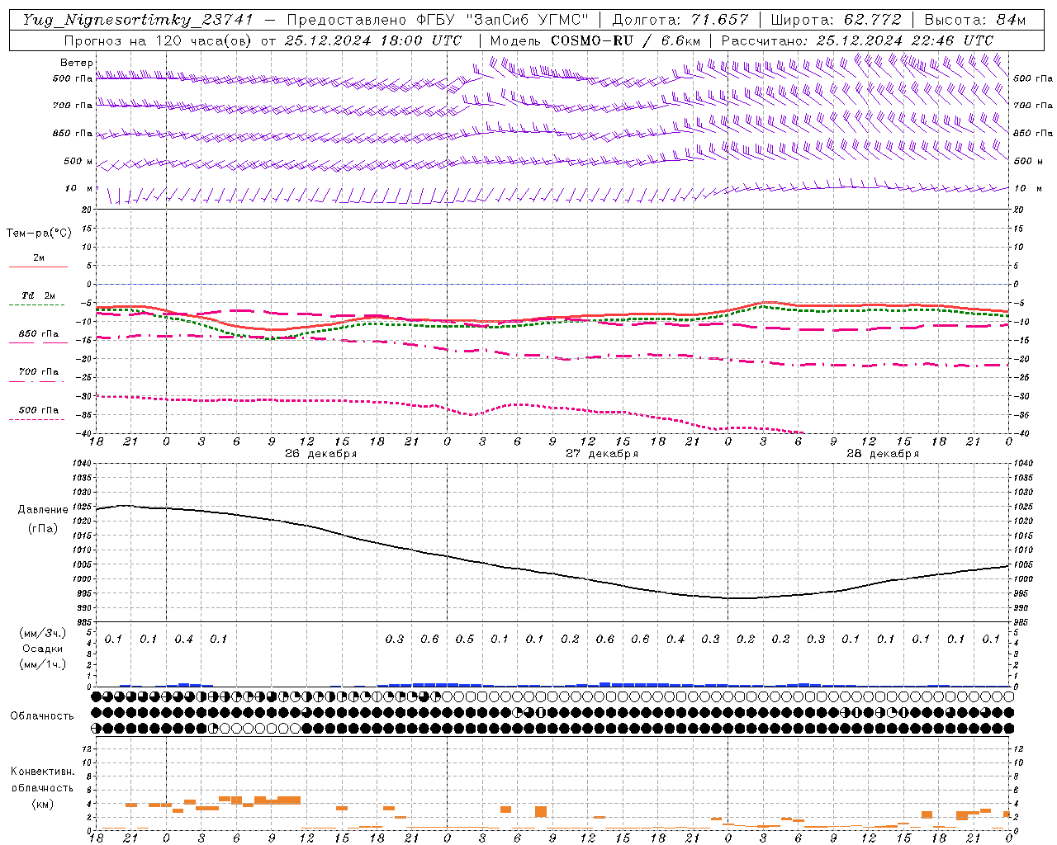
Task: Click the "28 декабря" date label
Action: (883, 454)
